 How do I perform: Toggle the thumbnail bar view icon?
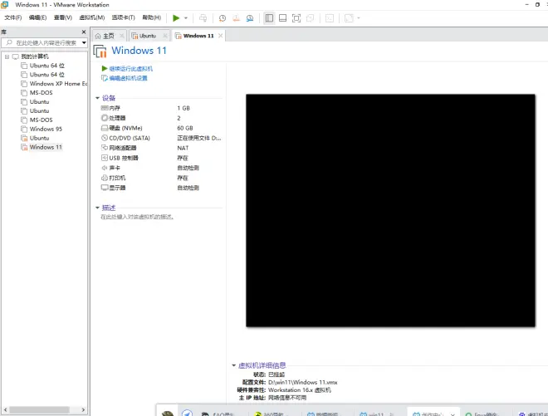[x=283, y=17]
